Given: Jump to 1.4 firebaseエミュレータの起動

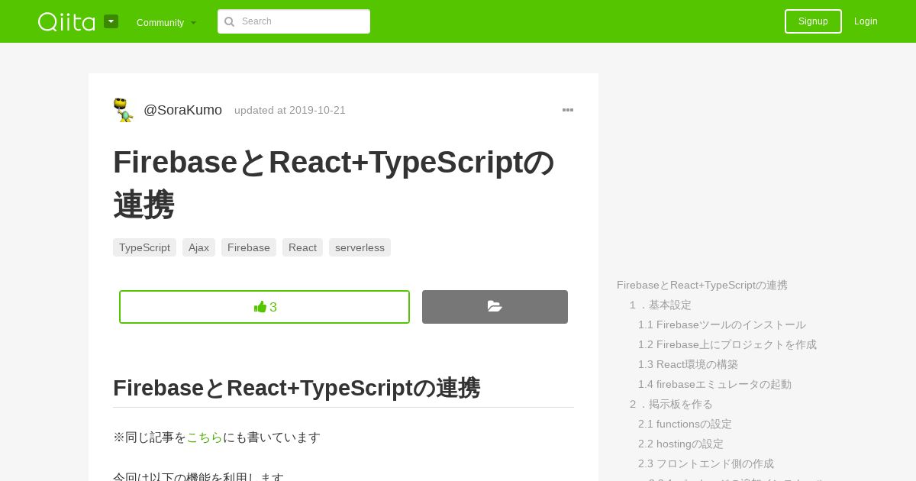Looking at the screenshot, I should coord(714,384).
